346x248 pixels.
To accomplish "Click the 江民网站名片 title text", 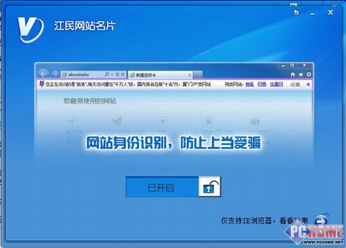I will click(85, 26).
